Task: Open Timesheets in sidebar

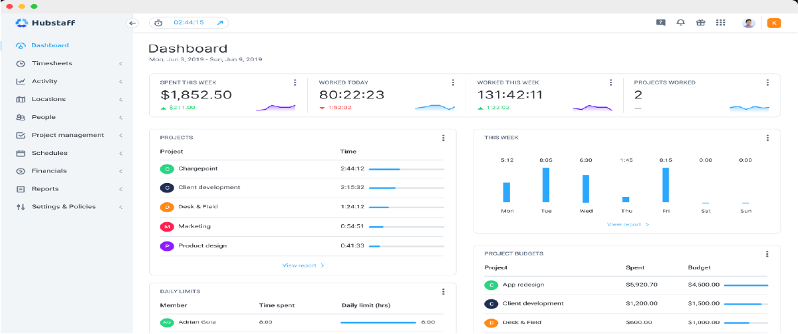Action: [52, 63]
